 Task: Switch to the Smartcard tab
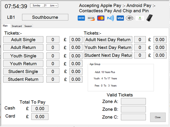pos(17,26)
